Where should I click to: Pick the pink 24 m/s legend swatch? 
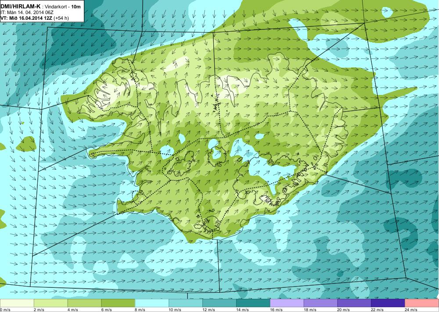422,303
